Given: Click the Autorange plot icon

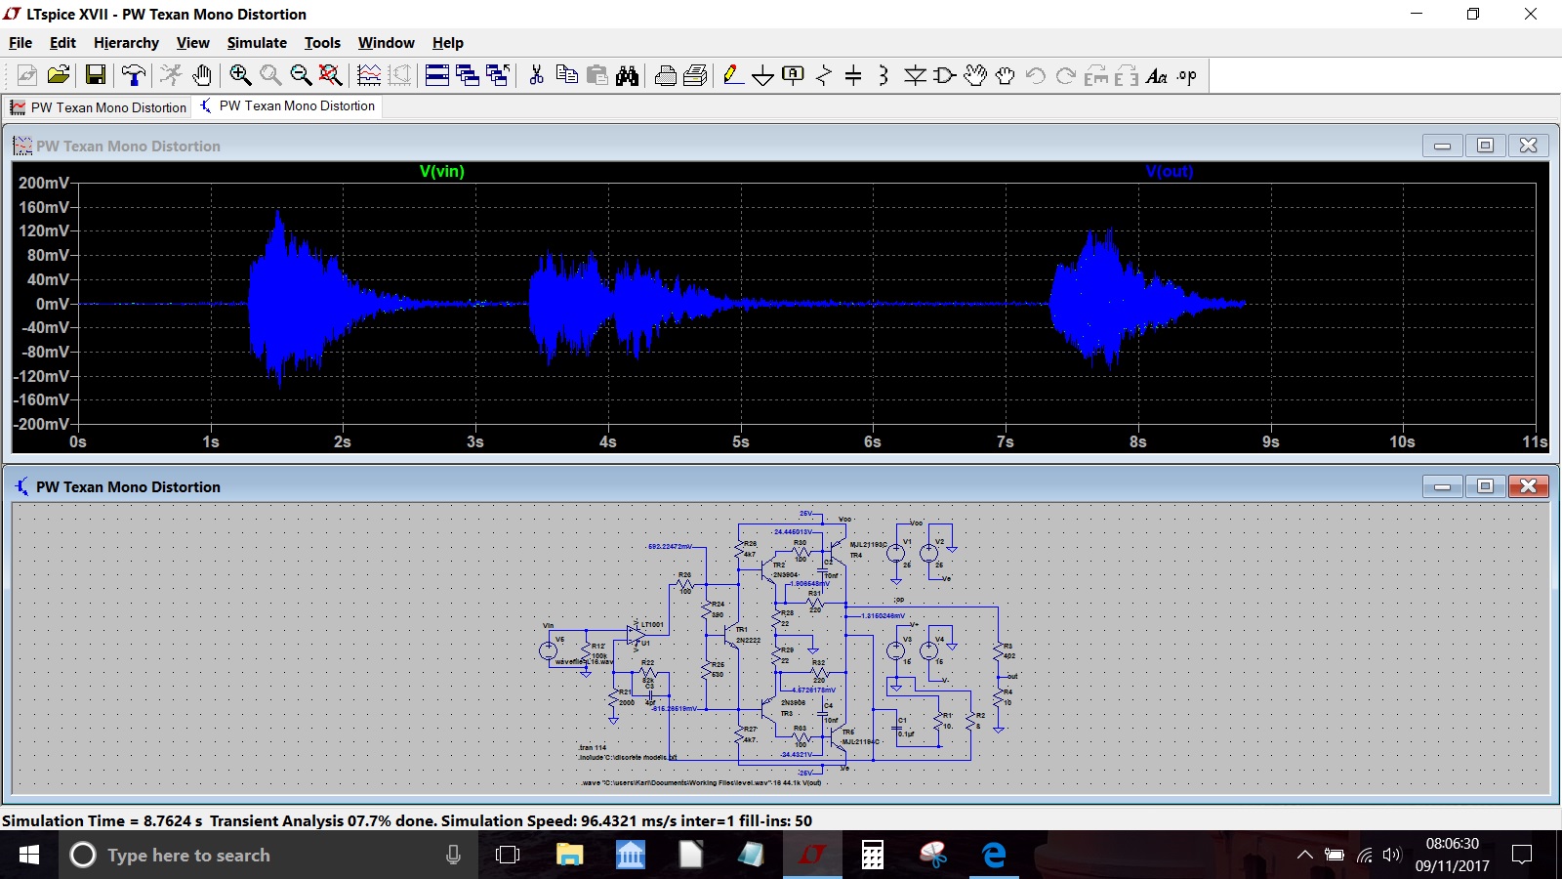Looking at the screenshot, I should coord(369,75).
